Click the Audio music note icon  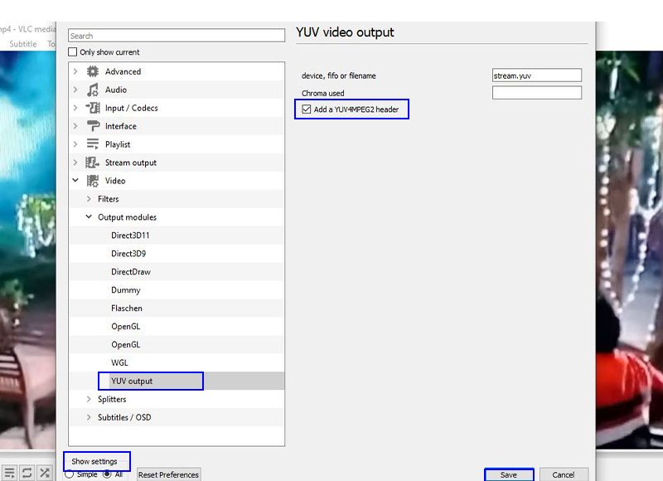[93, 90]
